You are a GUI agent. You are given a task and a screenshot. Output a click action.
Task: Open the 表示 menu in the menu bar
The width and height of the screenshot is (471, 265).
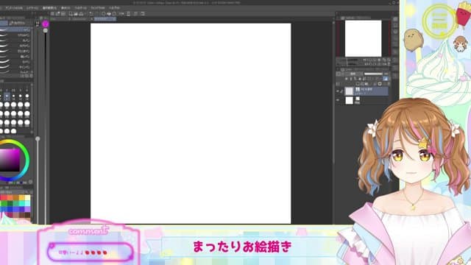coord(65,8)
